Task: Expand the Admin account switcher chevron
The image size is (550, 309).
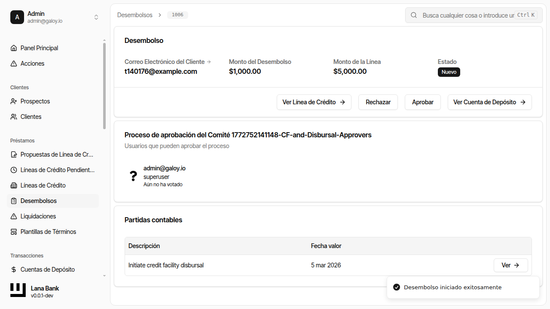Action: [96, 17]
